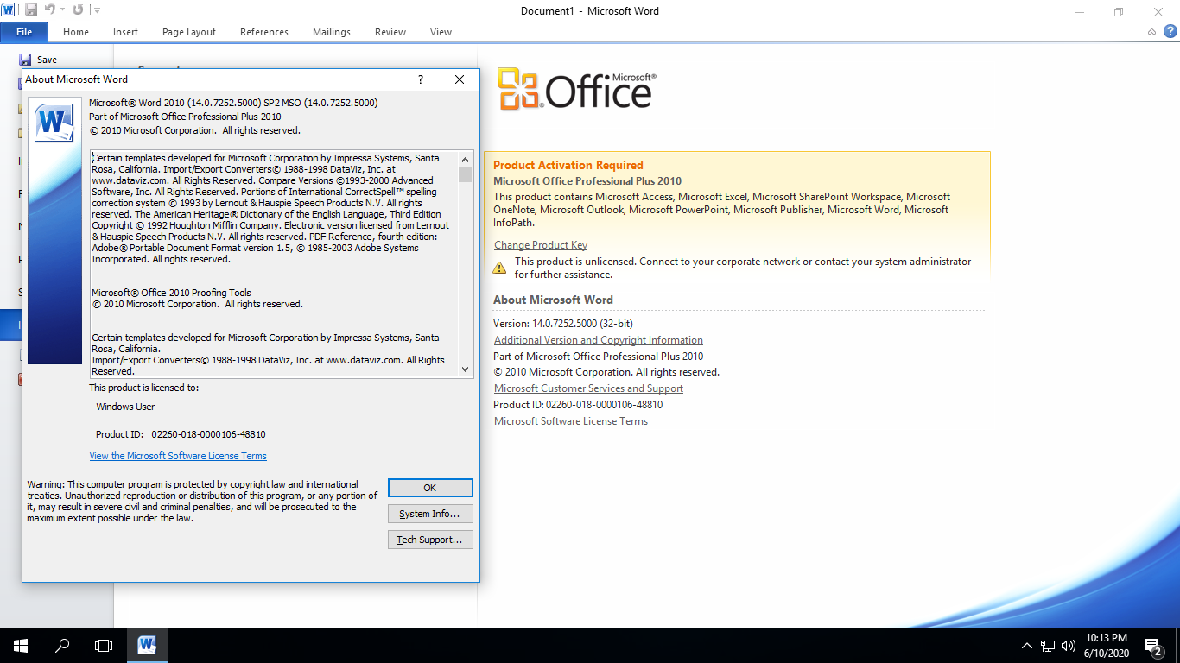Open the Windows Start menu

click(21, 646)
